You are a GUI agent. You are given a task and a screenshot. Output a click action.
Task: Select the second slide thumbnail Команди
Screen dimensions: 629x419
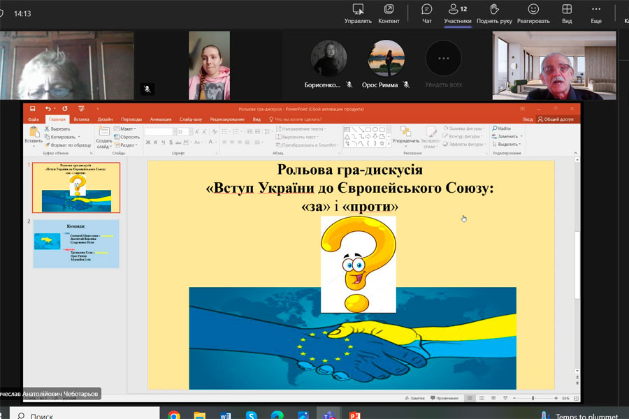pos(76,244)
